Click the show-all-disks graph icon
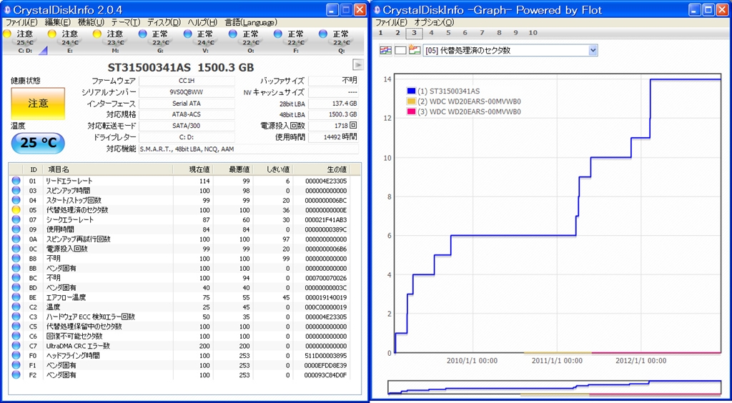The image size is (732, 403). [x=385, y=50]
